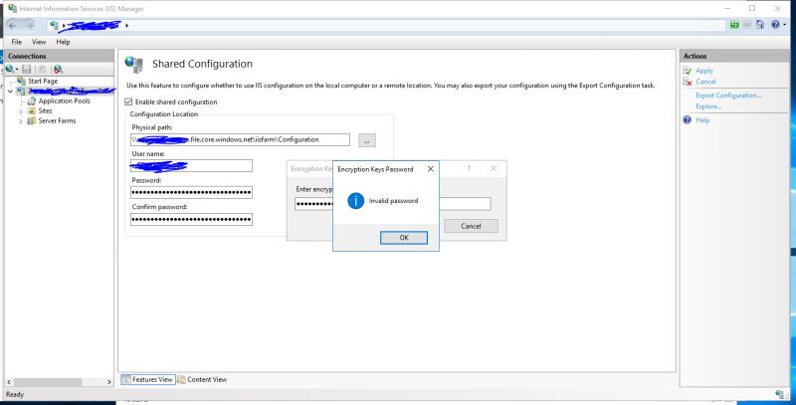The height and width of the screenshot is (405, 796).
Task: Select Server Farms tree item
Action: click(57, 120)
